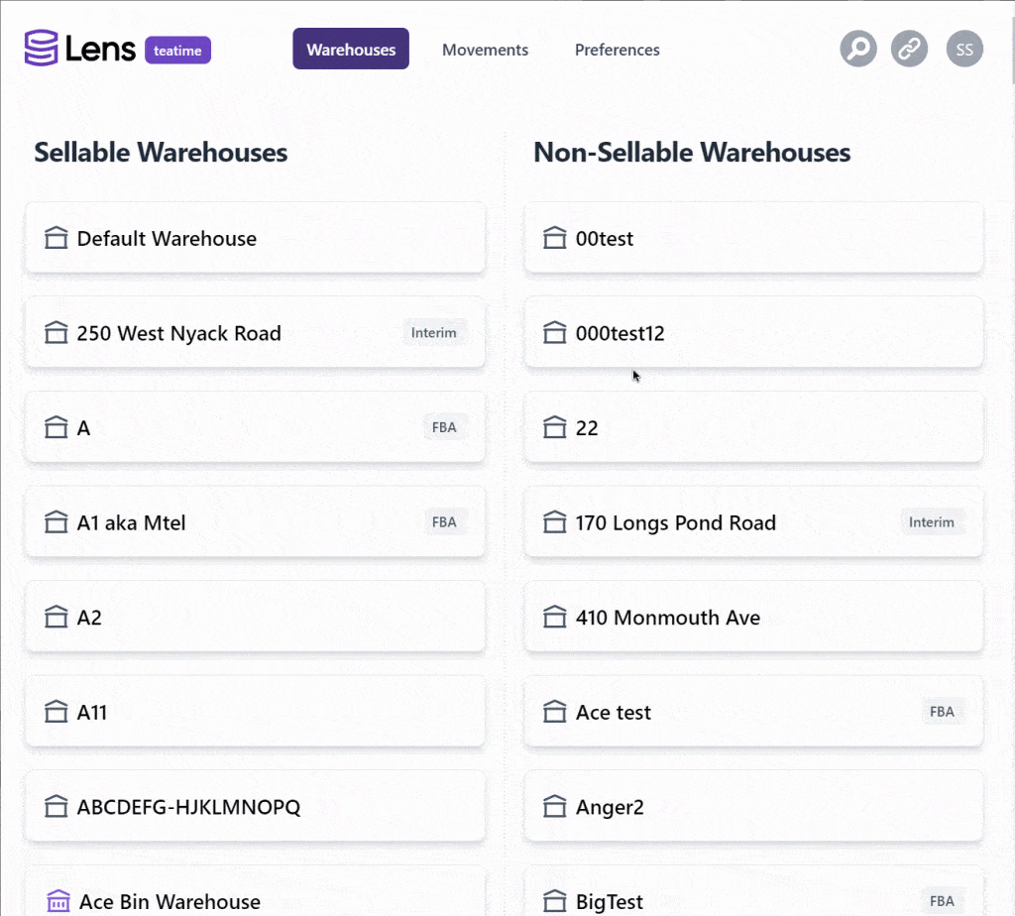The image size is (1015, 916).
Task: Switch to the Movements tab
Action: click(x=485, y=50)
